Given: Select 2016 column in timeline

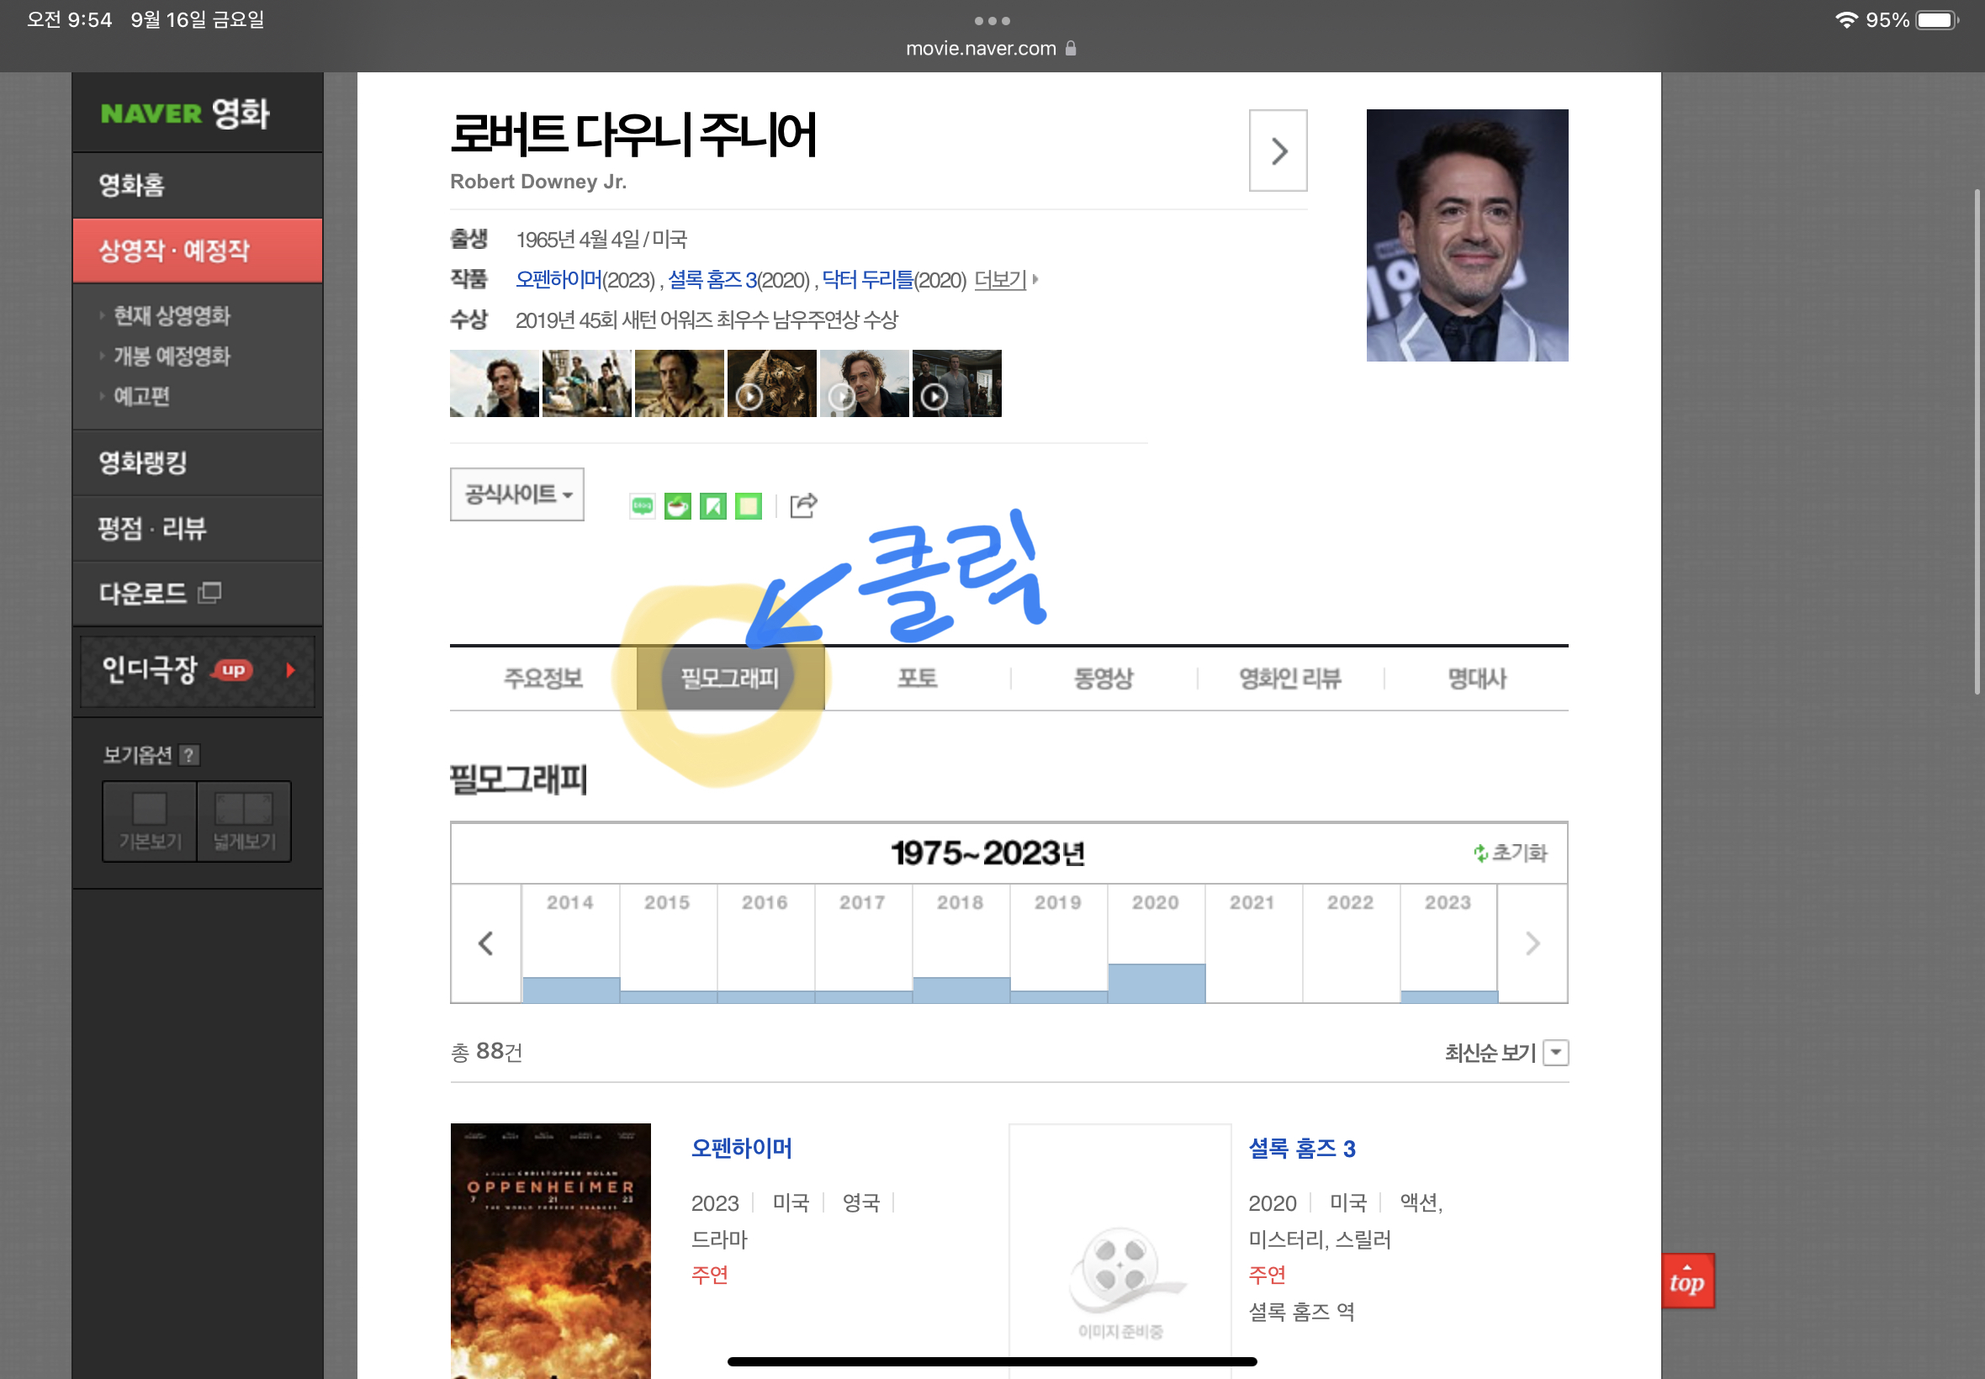Looking at the screenshot, I should coord(765,943).
